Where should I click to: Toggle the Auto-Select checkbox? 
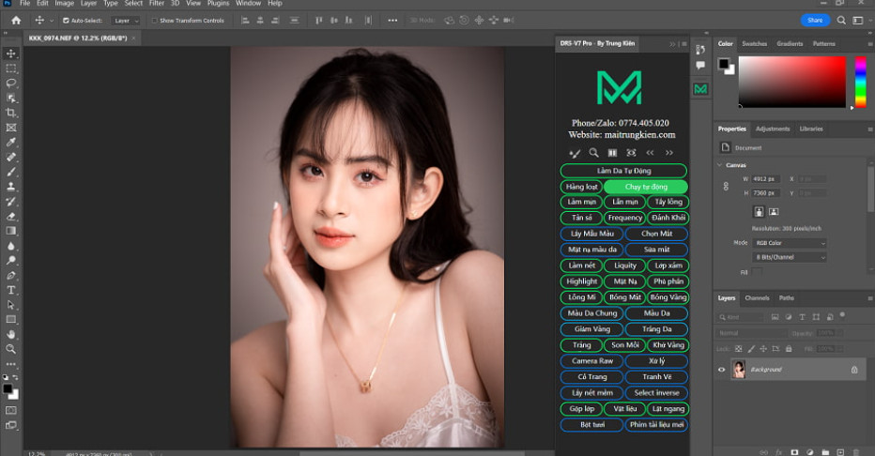[66, 20]
